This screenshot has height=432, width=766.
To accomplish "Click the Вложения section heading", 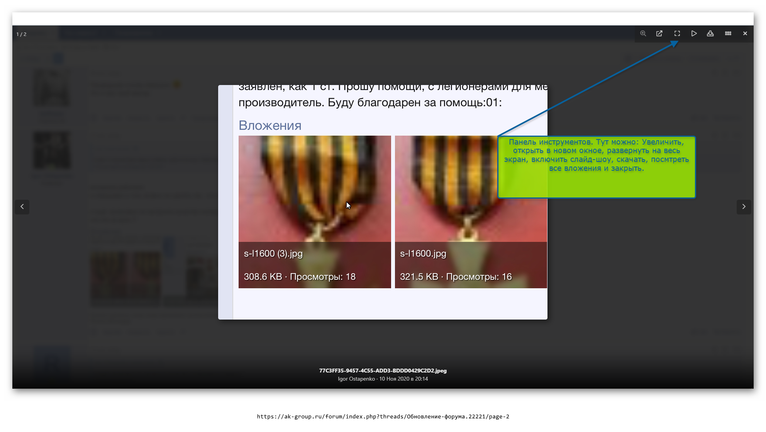I will (270, 125).
